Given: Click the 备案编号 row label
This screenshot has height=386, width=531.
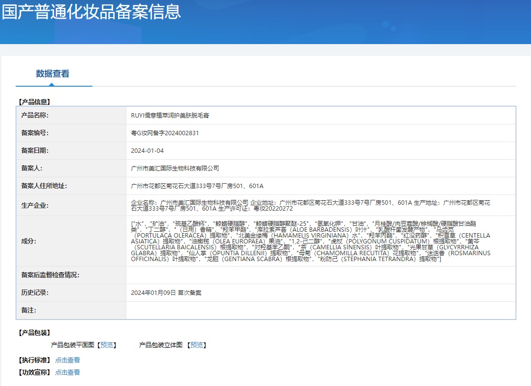Looking at the screenshot, I should [35, 133].
